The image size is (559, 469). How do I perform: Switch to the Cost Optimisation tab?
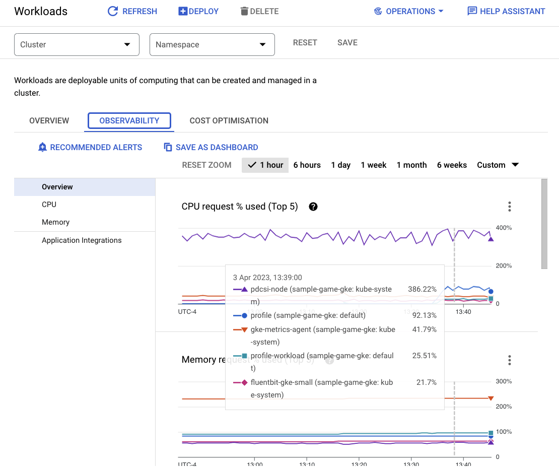pyautogui.click(x=229, y=121)
